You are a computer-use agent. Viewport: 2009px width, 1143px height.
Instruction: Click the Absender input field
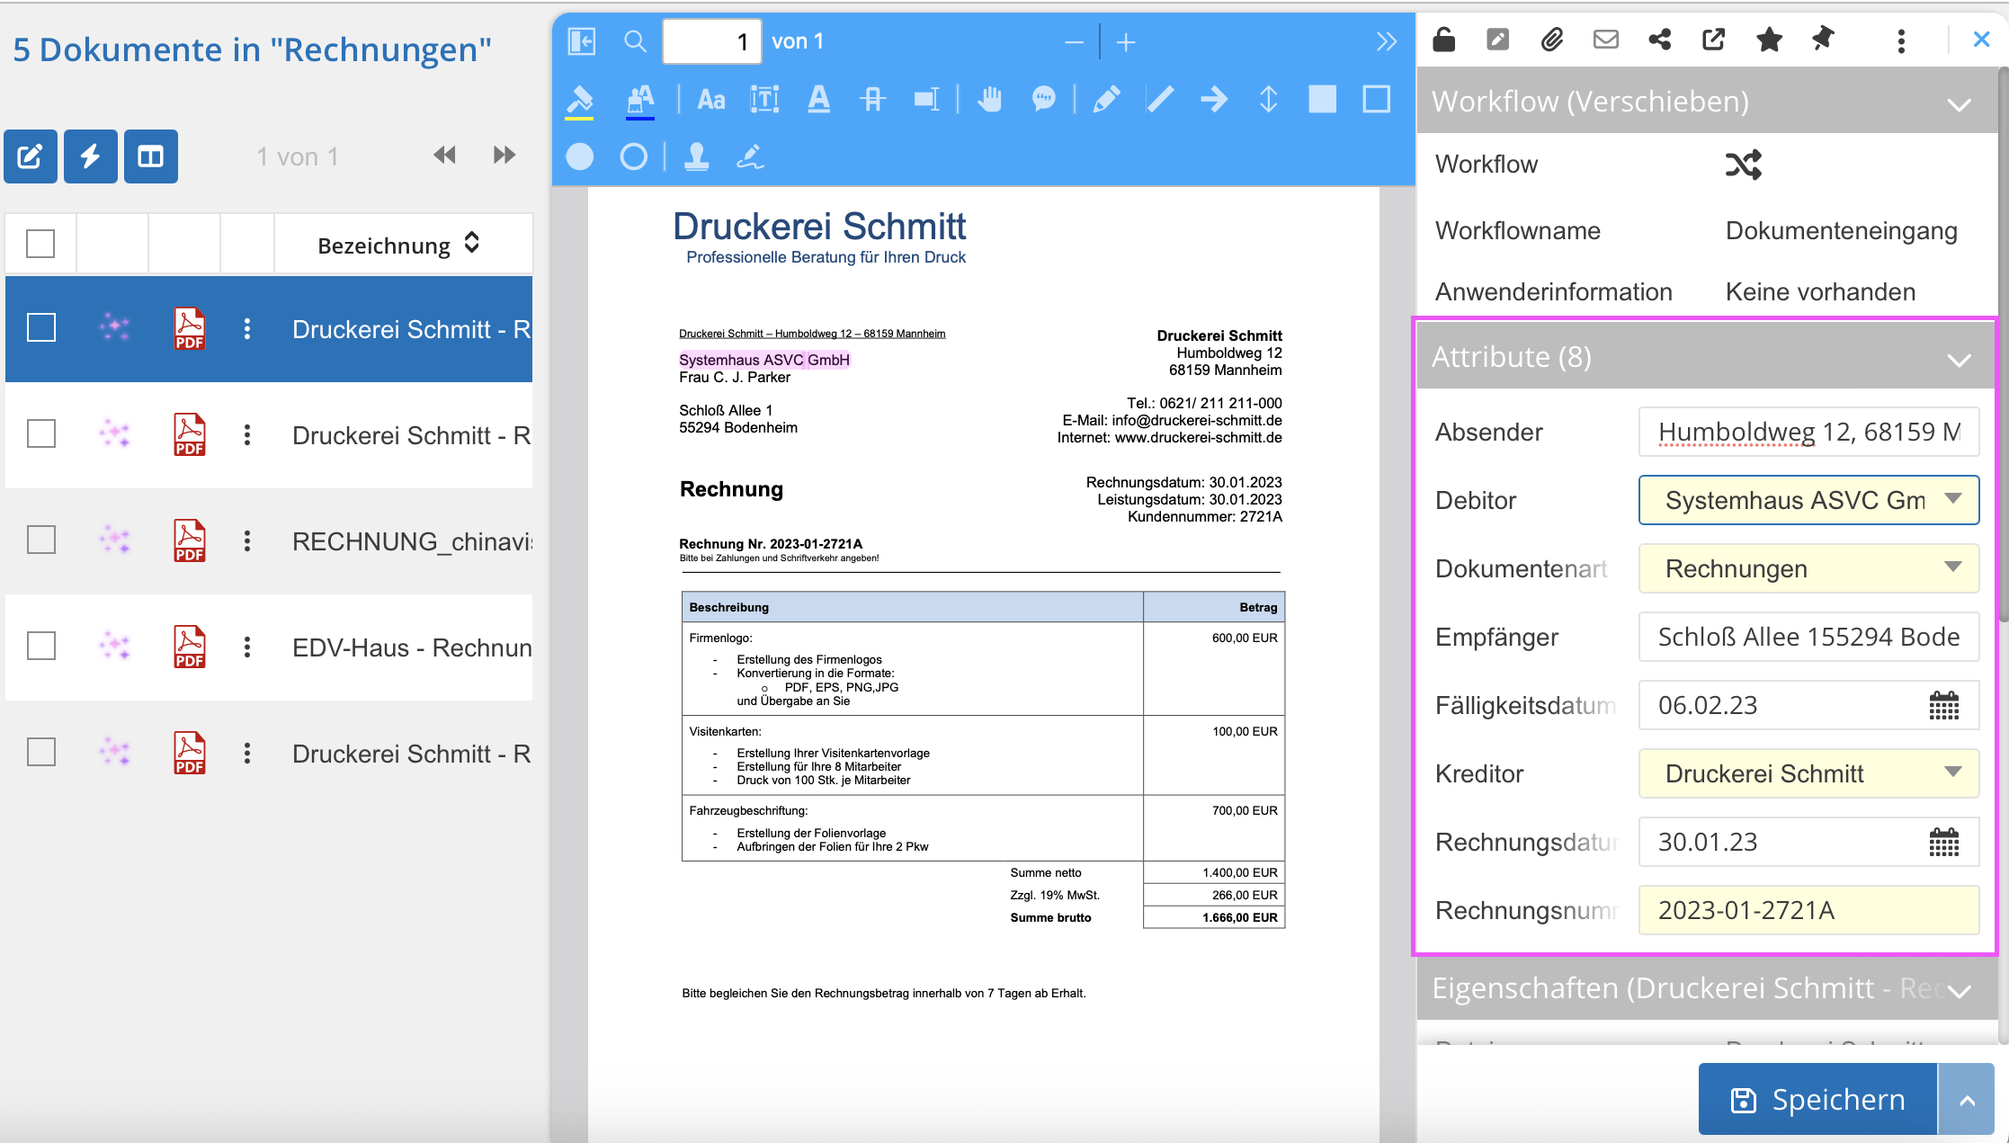[x=1808, y=432]
